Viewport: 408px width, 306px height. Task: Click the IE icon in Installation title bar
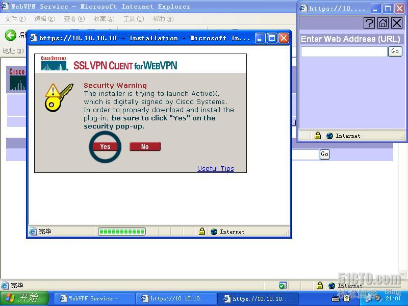(33, 38)
